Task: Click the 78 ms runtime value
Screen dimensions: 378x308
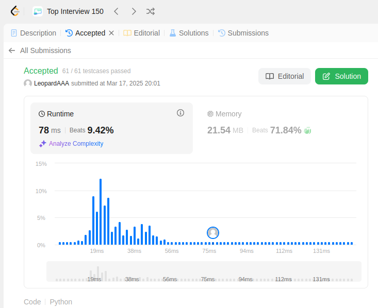Action: [50, 130]
